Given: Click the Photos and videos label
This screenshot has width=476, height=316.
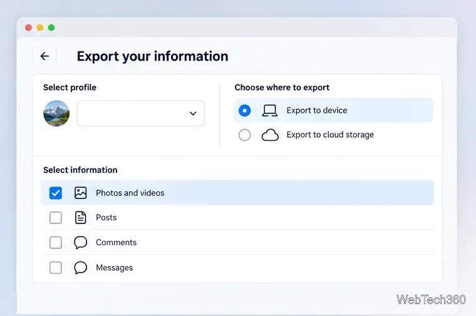Looking at the screenshot, I should [x=130, y=193].
